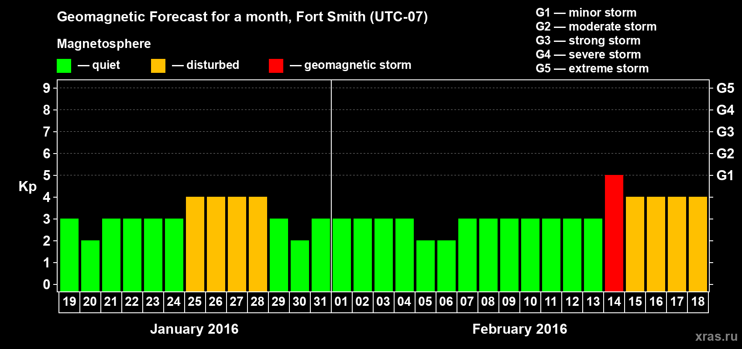Screen dimensions: 742x349
Task: Click the 'G1 — minor storm' legend line
Action: click(586, 13)
